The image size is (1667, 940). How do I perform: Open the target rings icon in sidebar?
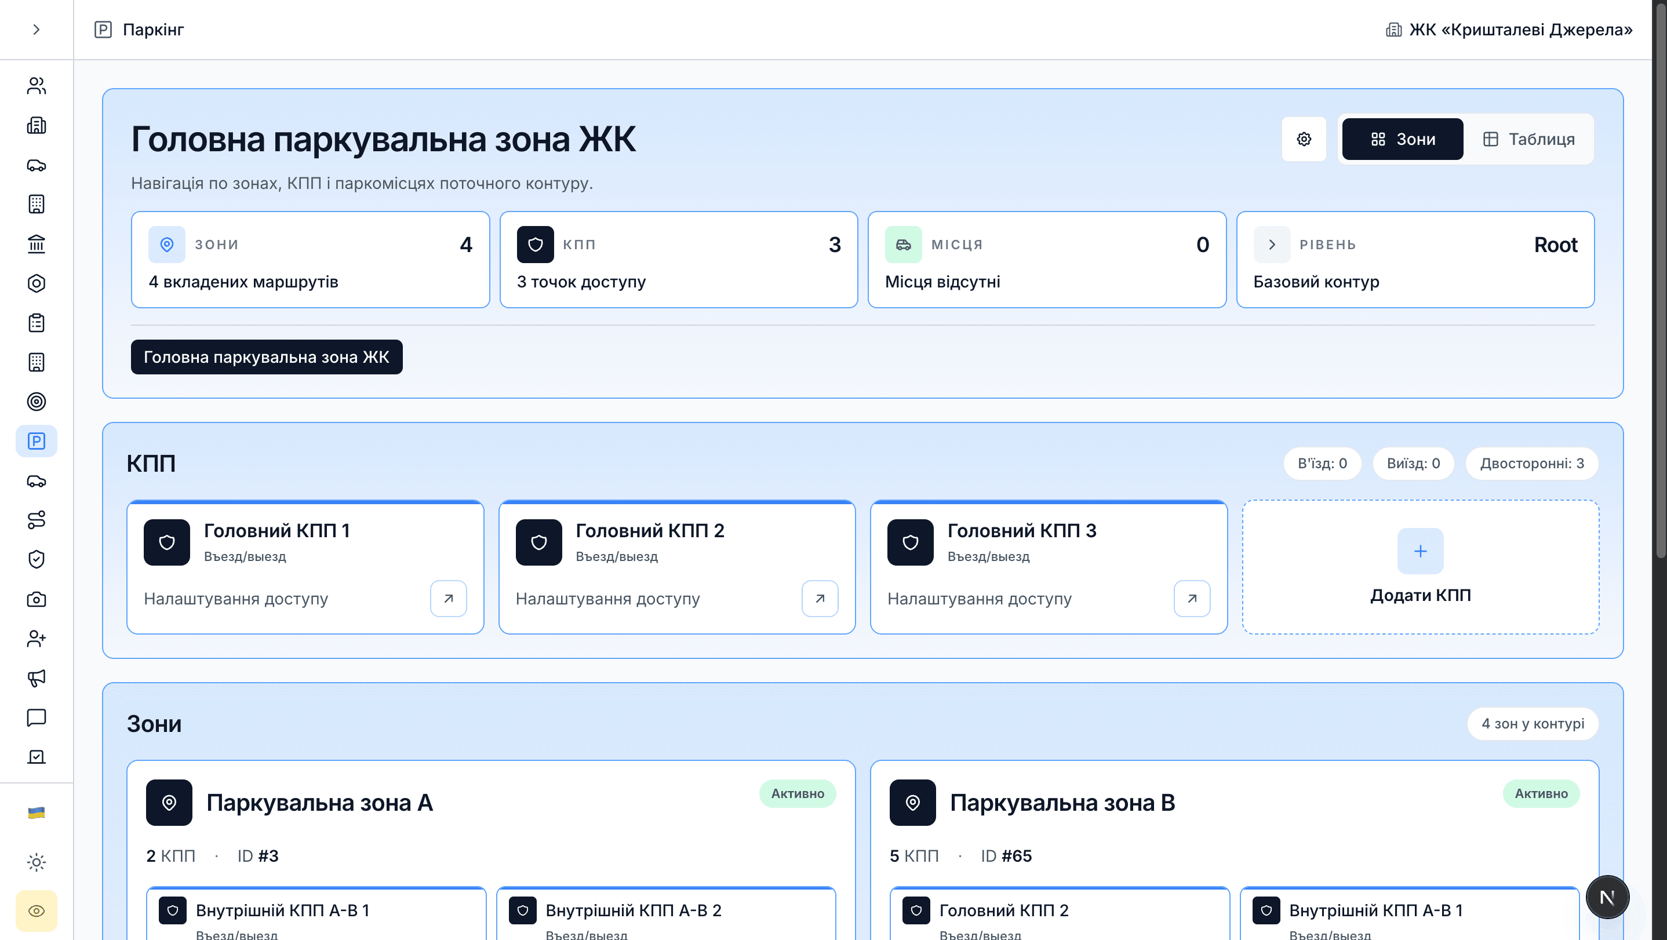coord(37,402)
